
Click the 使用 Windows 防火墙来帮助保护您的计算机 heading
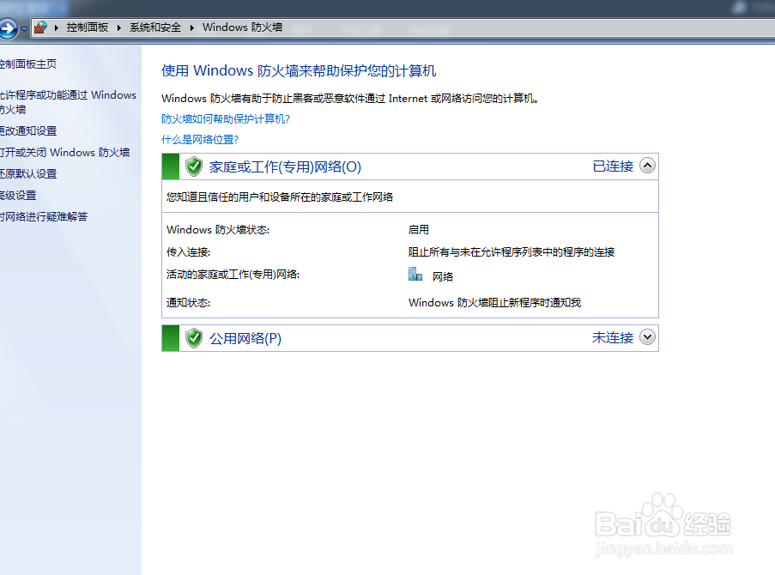(299, 70)
